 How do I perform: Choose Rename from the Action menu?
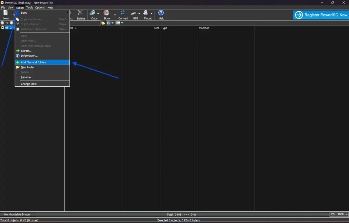point(42,77)
